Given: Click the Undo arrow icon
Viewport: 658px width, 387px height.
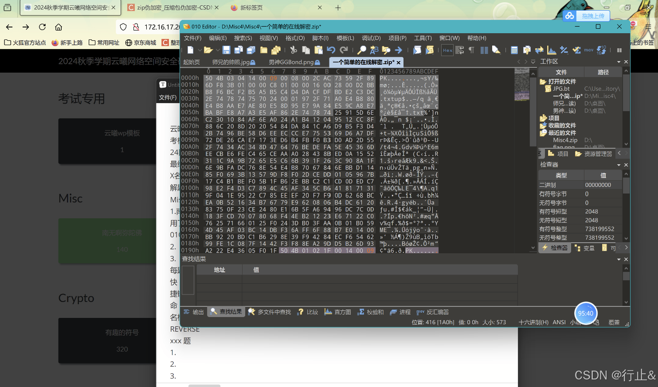Looking at the screenshot, I should coord(331,50).
